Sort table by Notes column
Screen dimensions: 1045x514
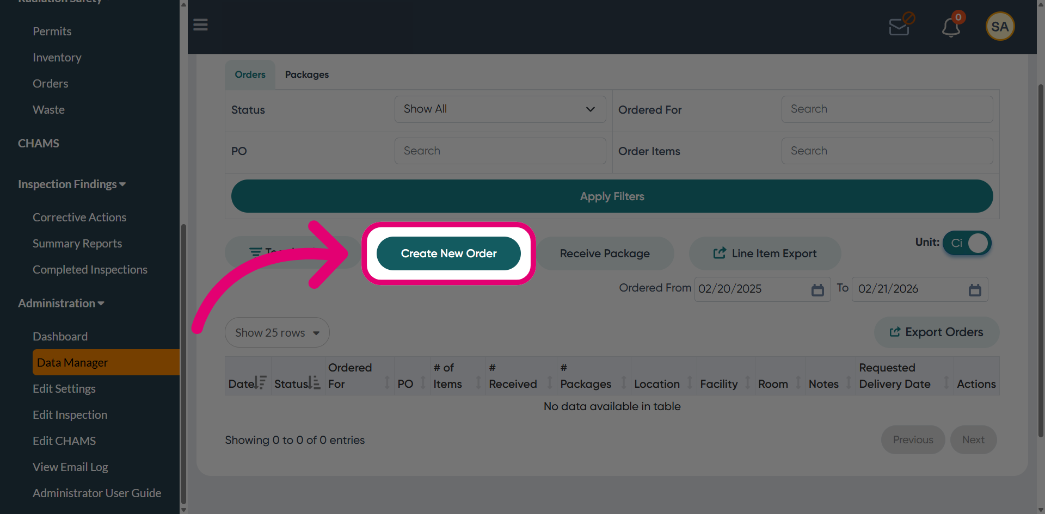coord(831,376)
